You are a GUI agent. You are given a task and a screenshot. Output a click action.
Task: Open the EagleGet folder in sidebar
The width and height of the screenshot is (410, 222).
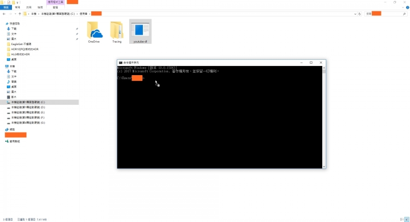(x=21, y=44)
